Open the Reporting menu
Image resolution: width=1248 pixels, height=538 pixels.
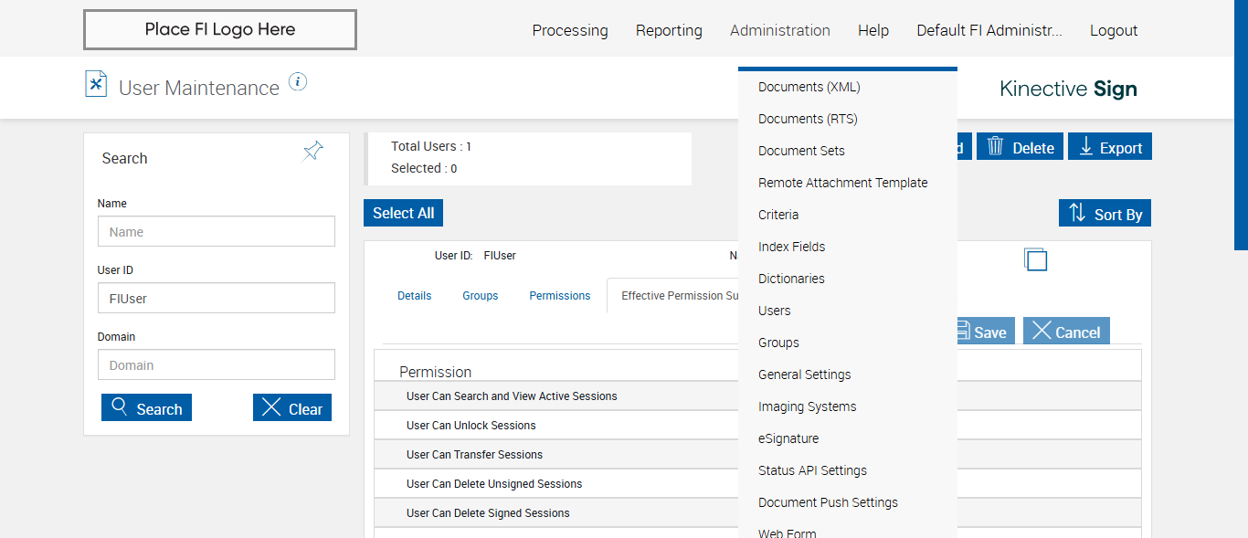click(x=669, y=30)
